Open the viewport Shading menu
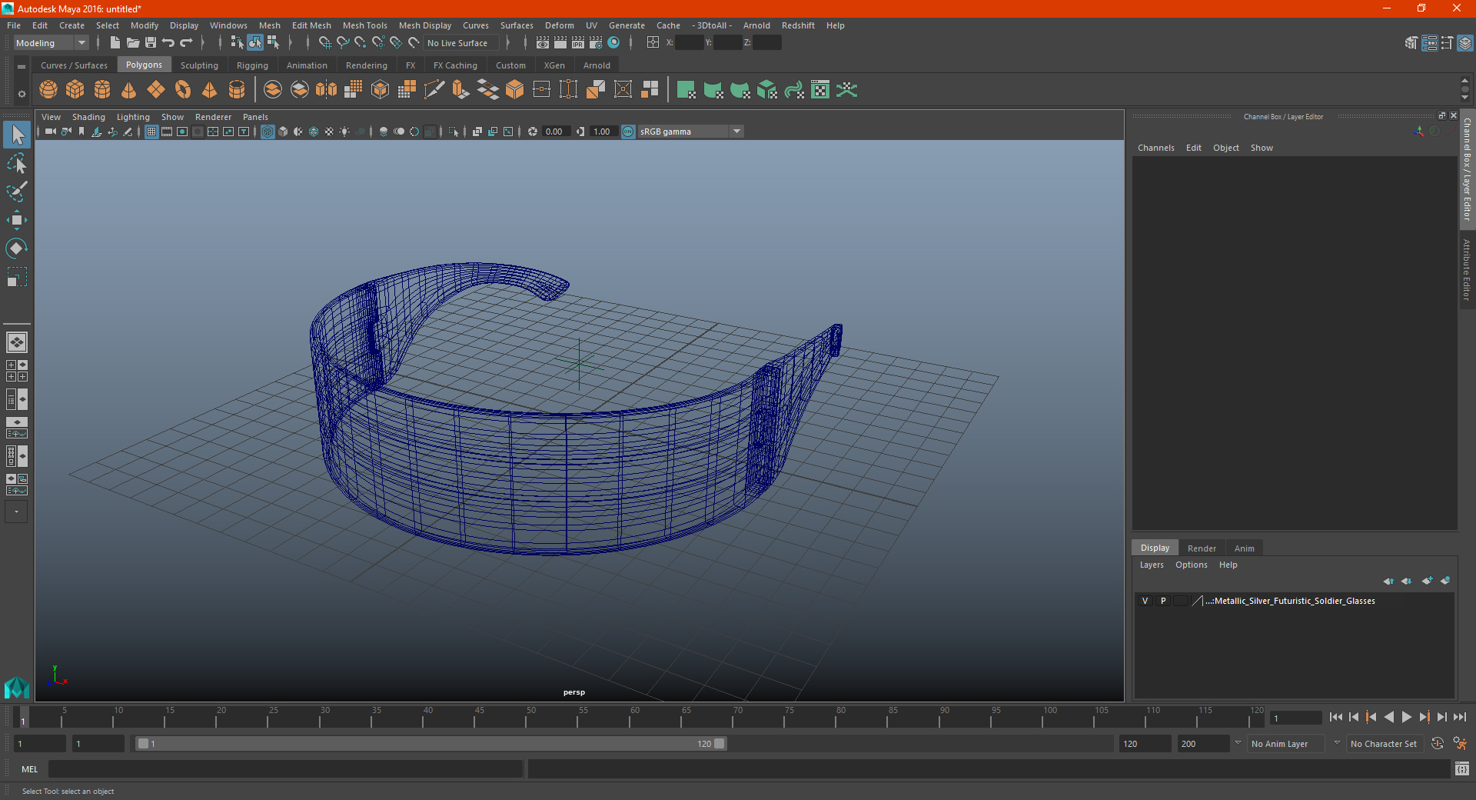Screen dimensions: 1476x800 tap(88, 117)
